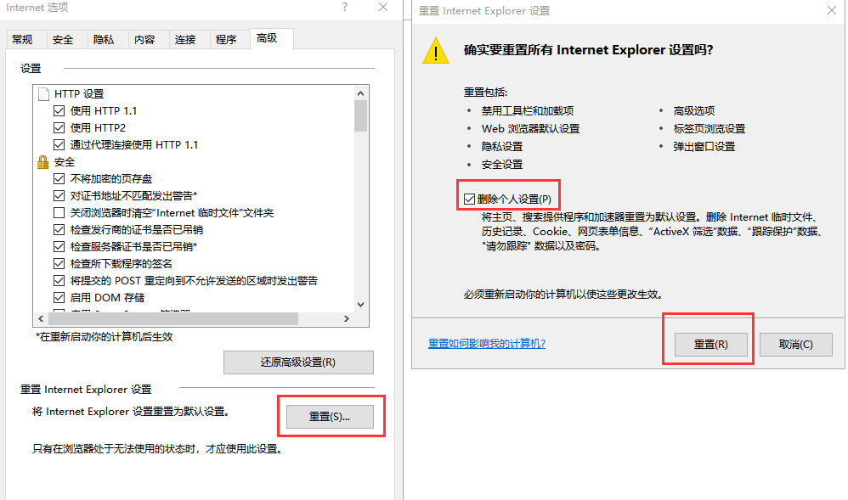Close the 重置 Internet Explorer 设置 dialog

click(829, 11)
